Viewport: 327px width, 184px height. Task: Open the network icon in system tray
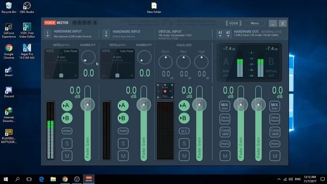pyautogui.click(x=285, y=179)
